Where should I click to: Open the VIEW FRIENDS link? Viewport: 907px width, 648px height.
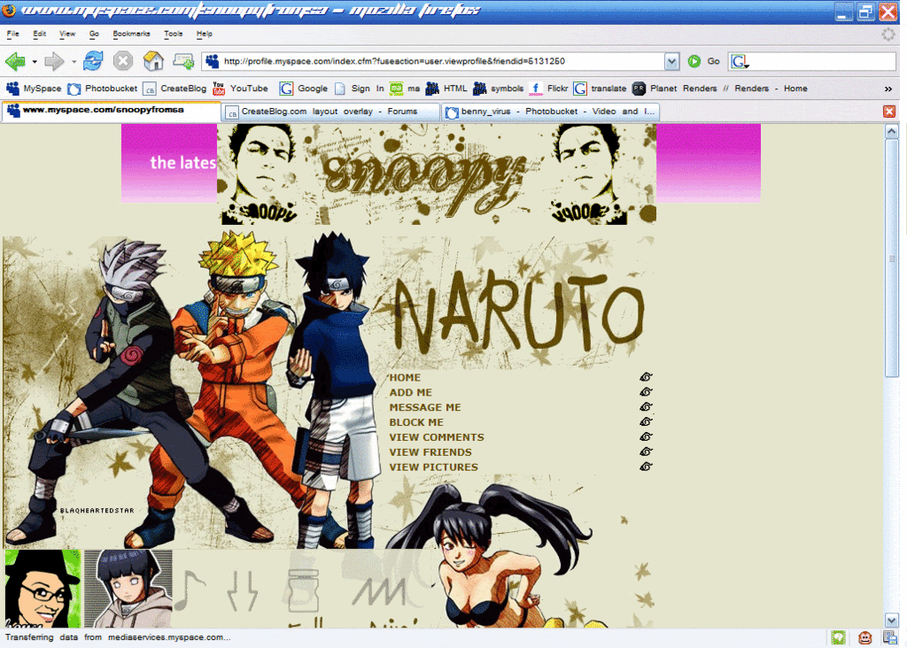click(430, 452)
